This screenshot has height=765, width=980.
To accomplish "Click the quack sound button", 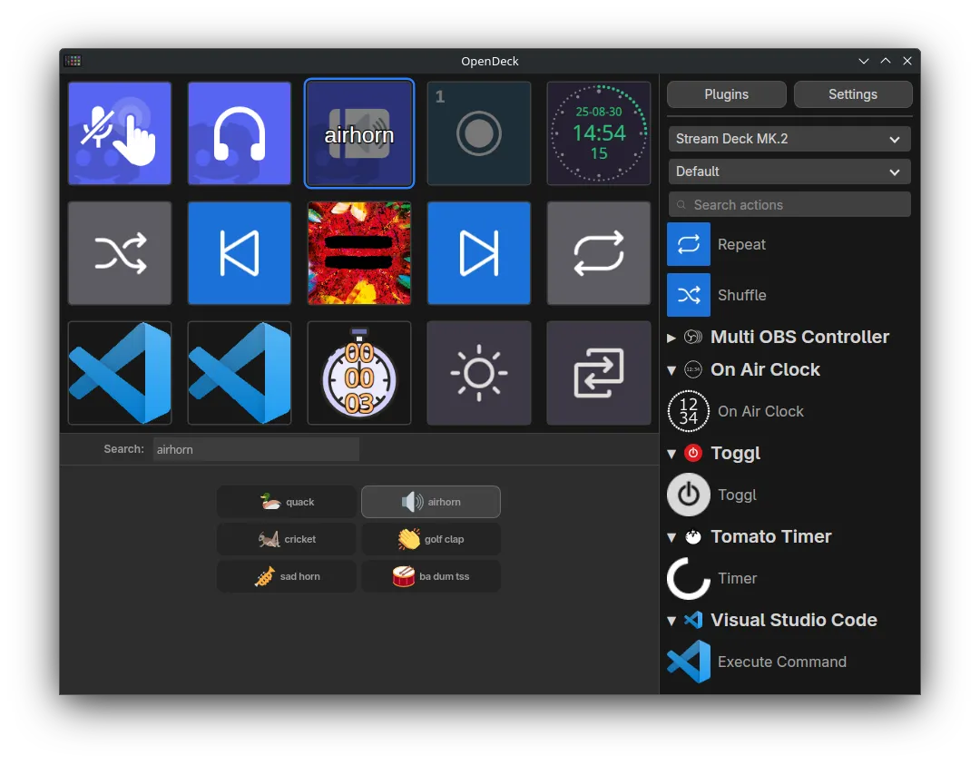I will coord(286,501).
